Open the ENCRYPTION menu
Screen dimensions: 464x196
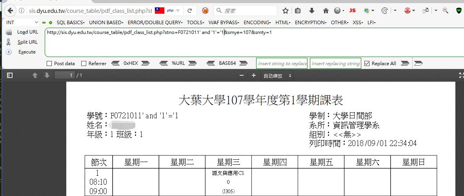click(311, 22)
